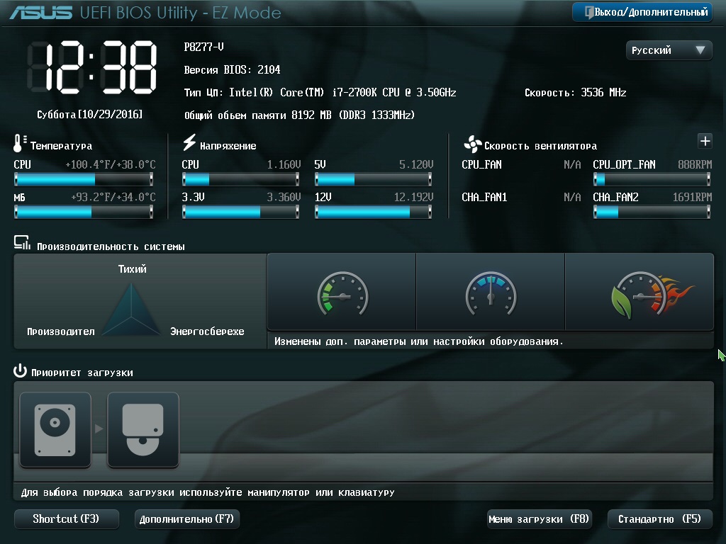Open Shortcut (F3) menu
The height and width of the screenshot is (544, 726).
(x=66, y=519)
